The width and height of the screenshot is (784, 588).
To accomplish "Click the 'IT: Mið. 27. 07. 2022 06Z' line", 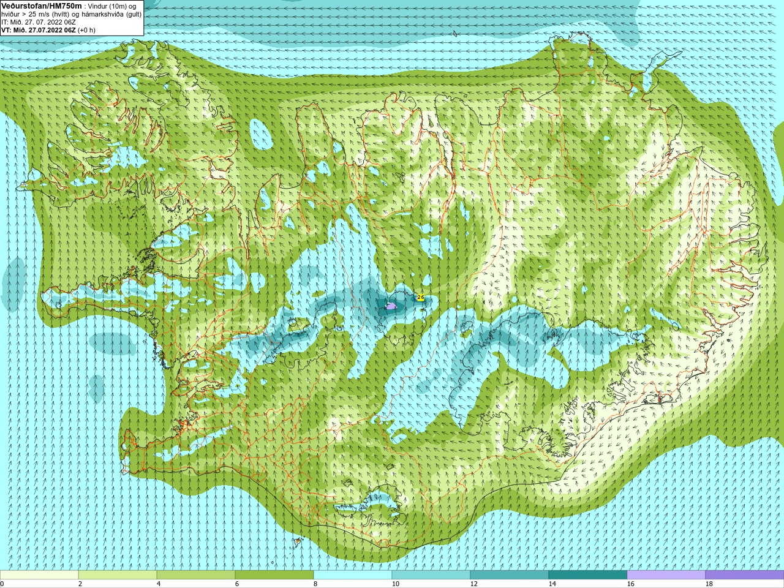I will point(39,22).
